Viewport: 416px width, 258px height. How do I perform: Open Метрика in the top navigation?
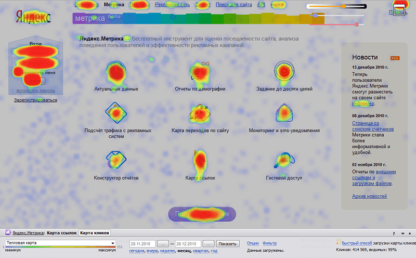point(114,5)
